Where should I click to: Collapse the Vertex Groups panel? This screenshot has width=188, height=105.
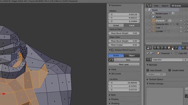pos(147,84)
